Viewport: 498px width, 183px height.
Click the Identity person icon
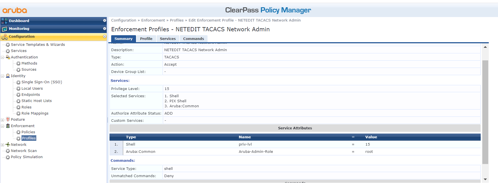[8, 76]
